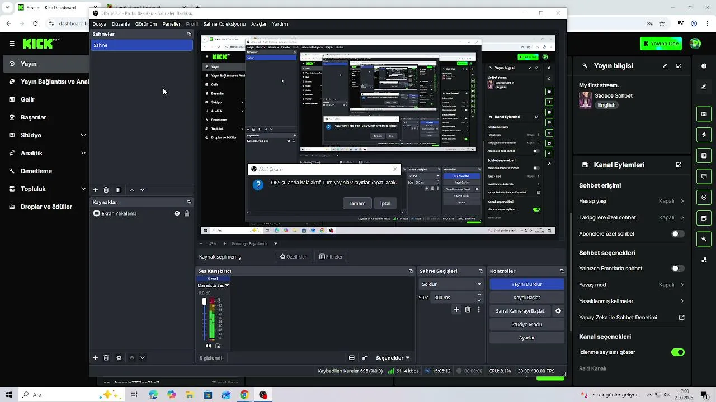
Task: Mute the Masaüstü Ses speaker icon
Action: click(209, 346)
